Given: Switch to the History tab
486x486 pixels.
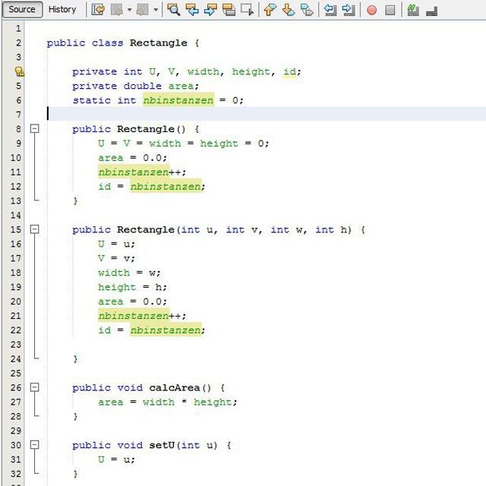Looking at the screenshot, I should pyautogui.click(x=62, y=10).
